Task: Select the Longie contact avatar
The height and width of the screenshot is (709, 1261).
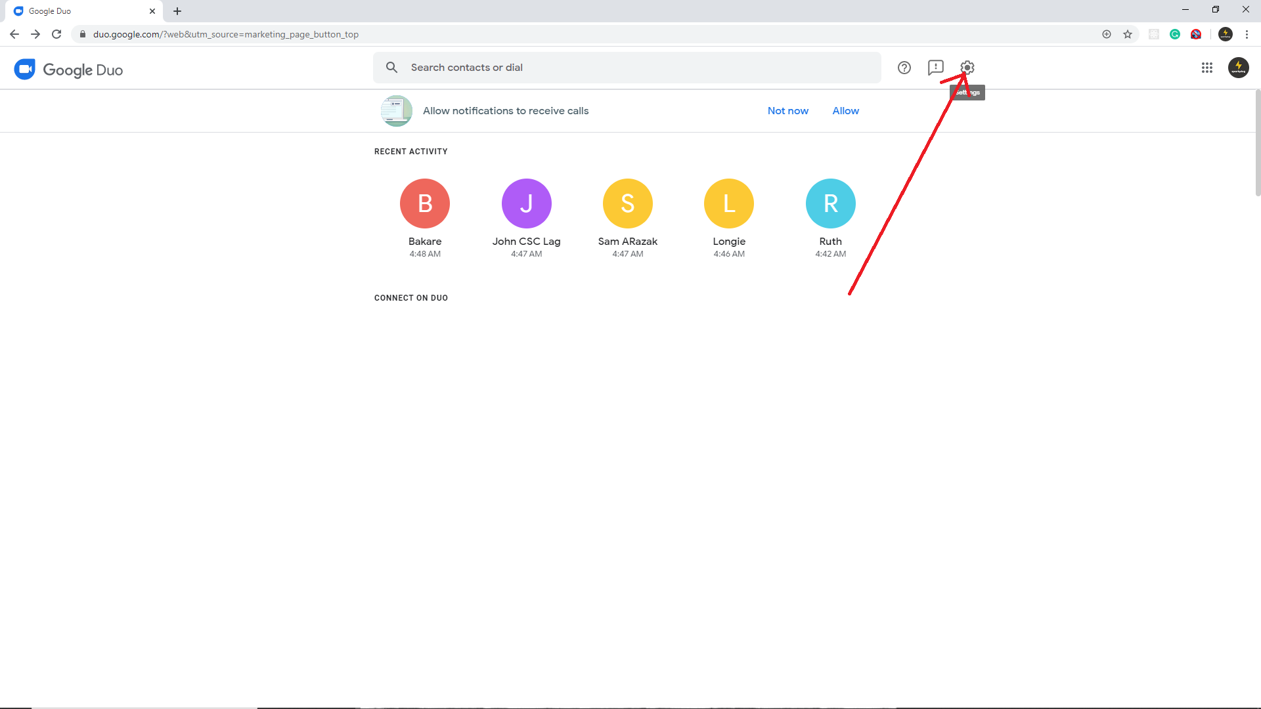Action: (729, 204)
